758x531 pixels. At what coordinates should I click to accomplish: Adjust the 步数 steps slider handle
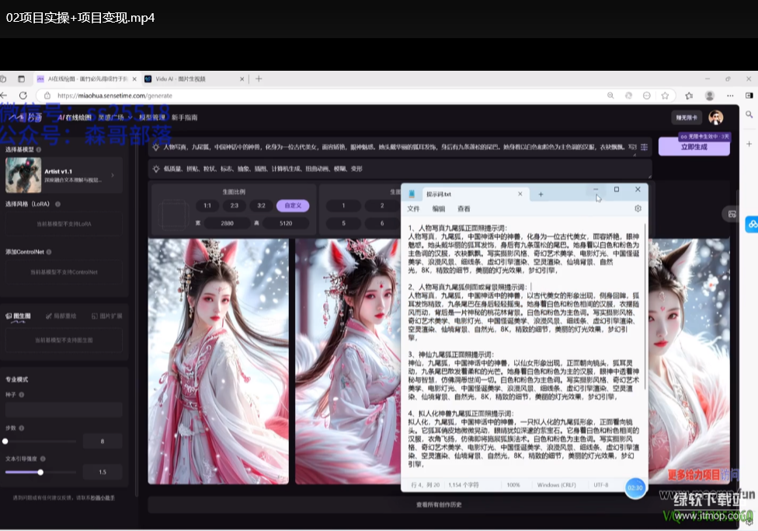5,442
